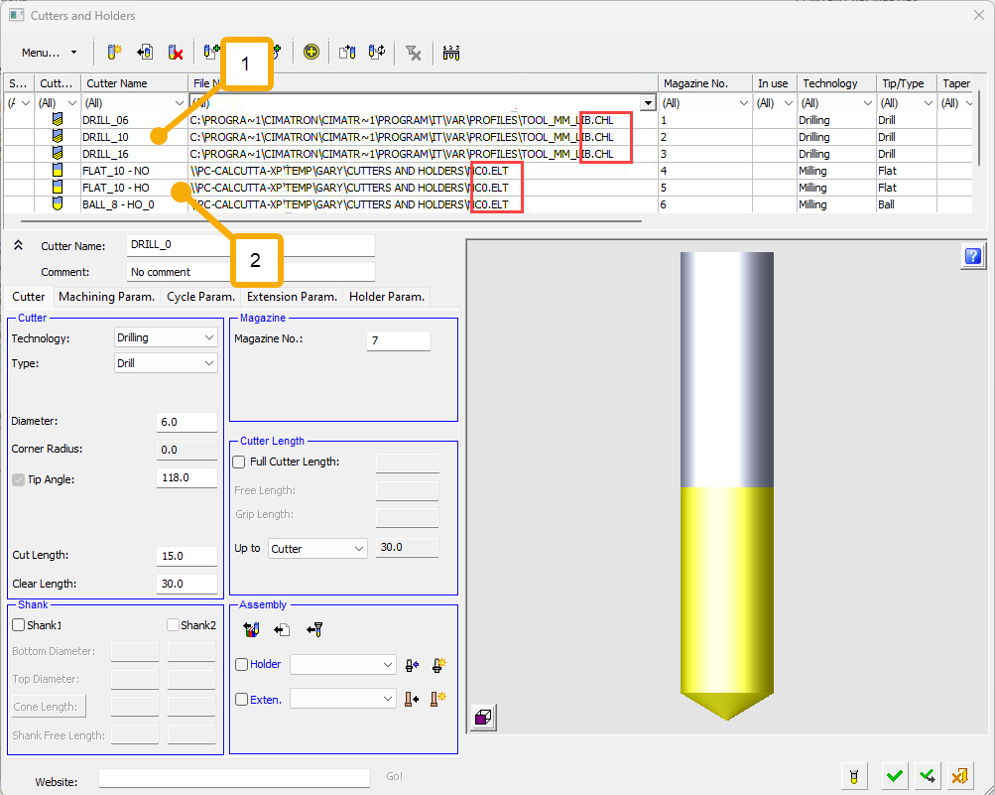Image resolution: width=995 pixels, height=795 pixels.
Task: Open the Menu dropdown in the toolbar
Action: [49, 53]
